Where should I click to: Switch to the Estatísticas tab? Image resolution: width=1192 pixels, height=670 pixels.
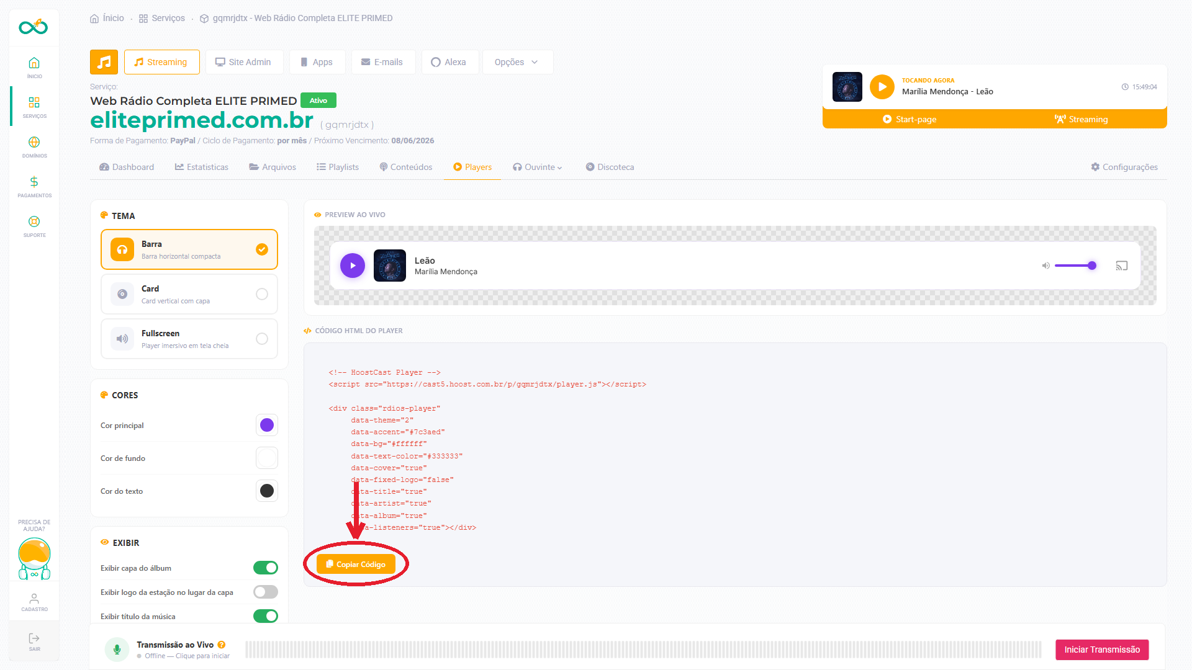click(202, 167)
